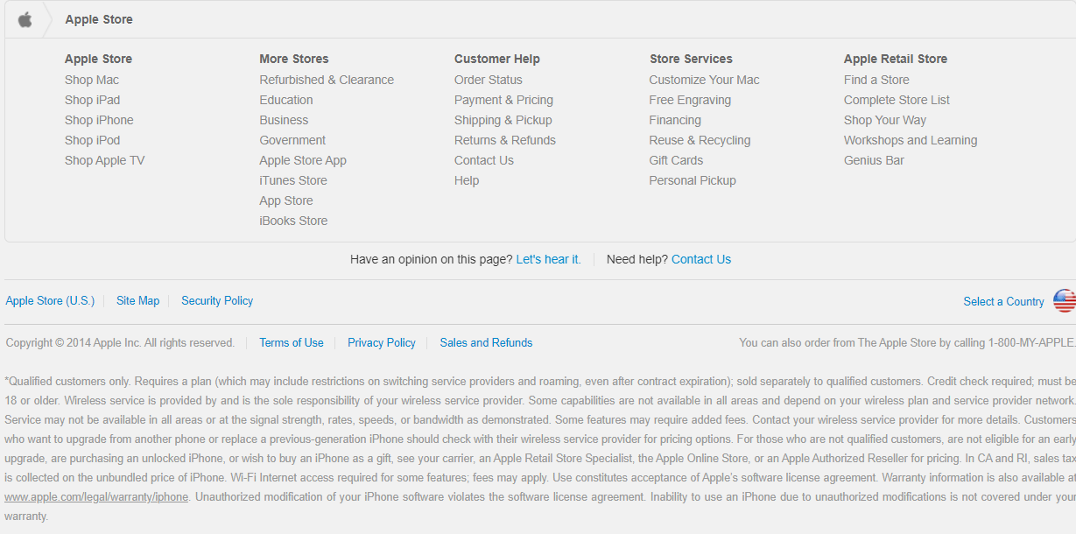Follow the www.apple.com/legal/warranty/iphone link
The width and height of the screenshot is (1076, 534).
click(96, 496)
